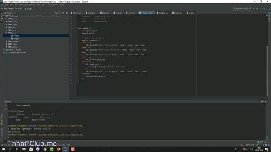
Task: Open the VCS menu
Action: (49, 5)
